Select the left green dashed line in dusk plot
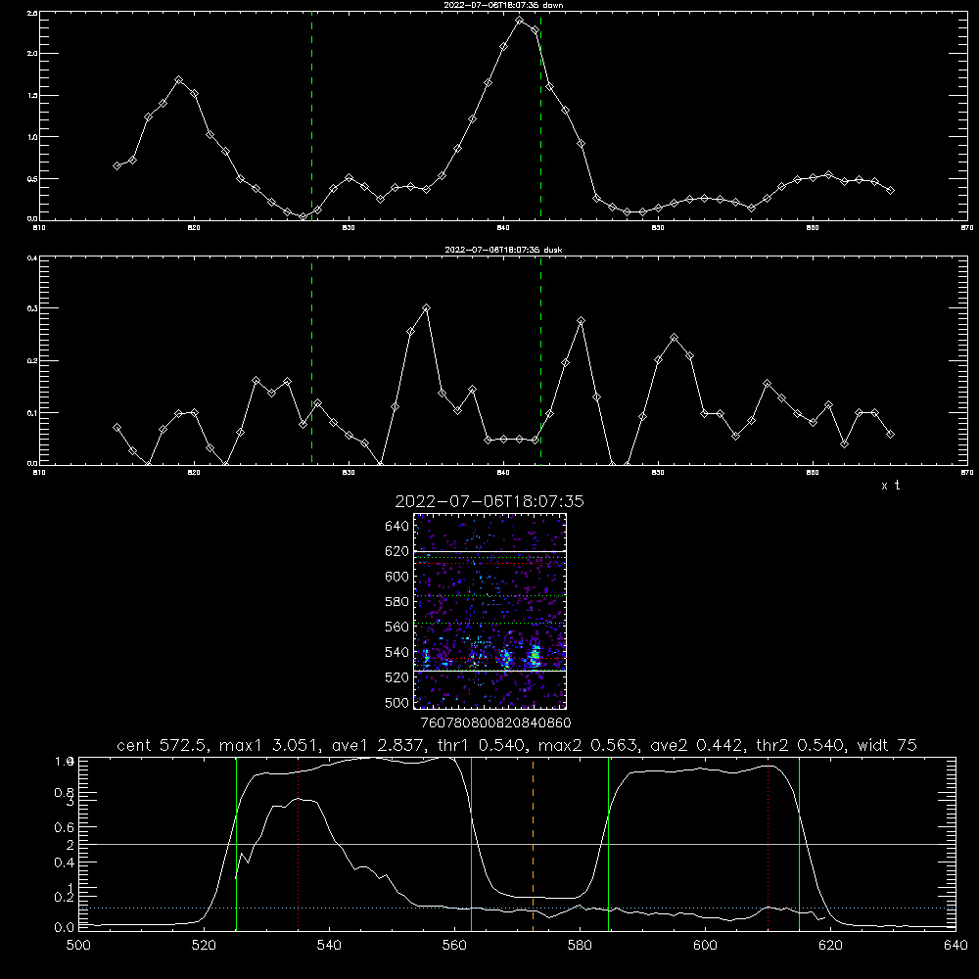This screenshot has width=979, height=979. [x=311, y=361]
